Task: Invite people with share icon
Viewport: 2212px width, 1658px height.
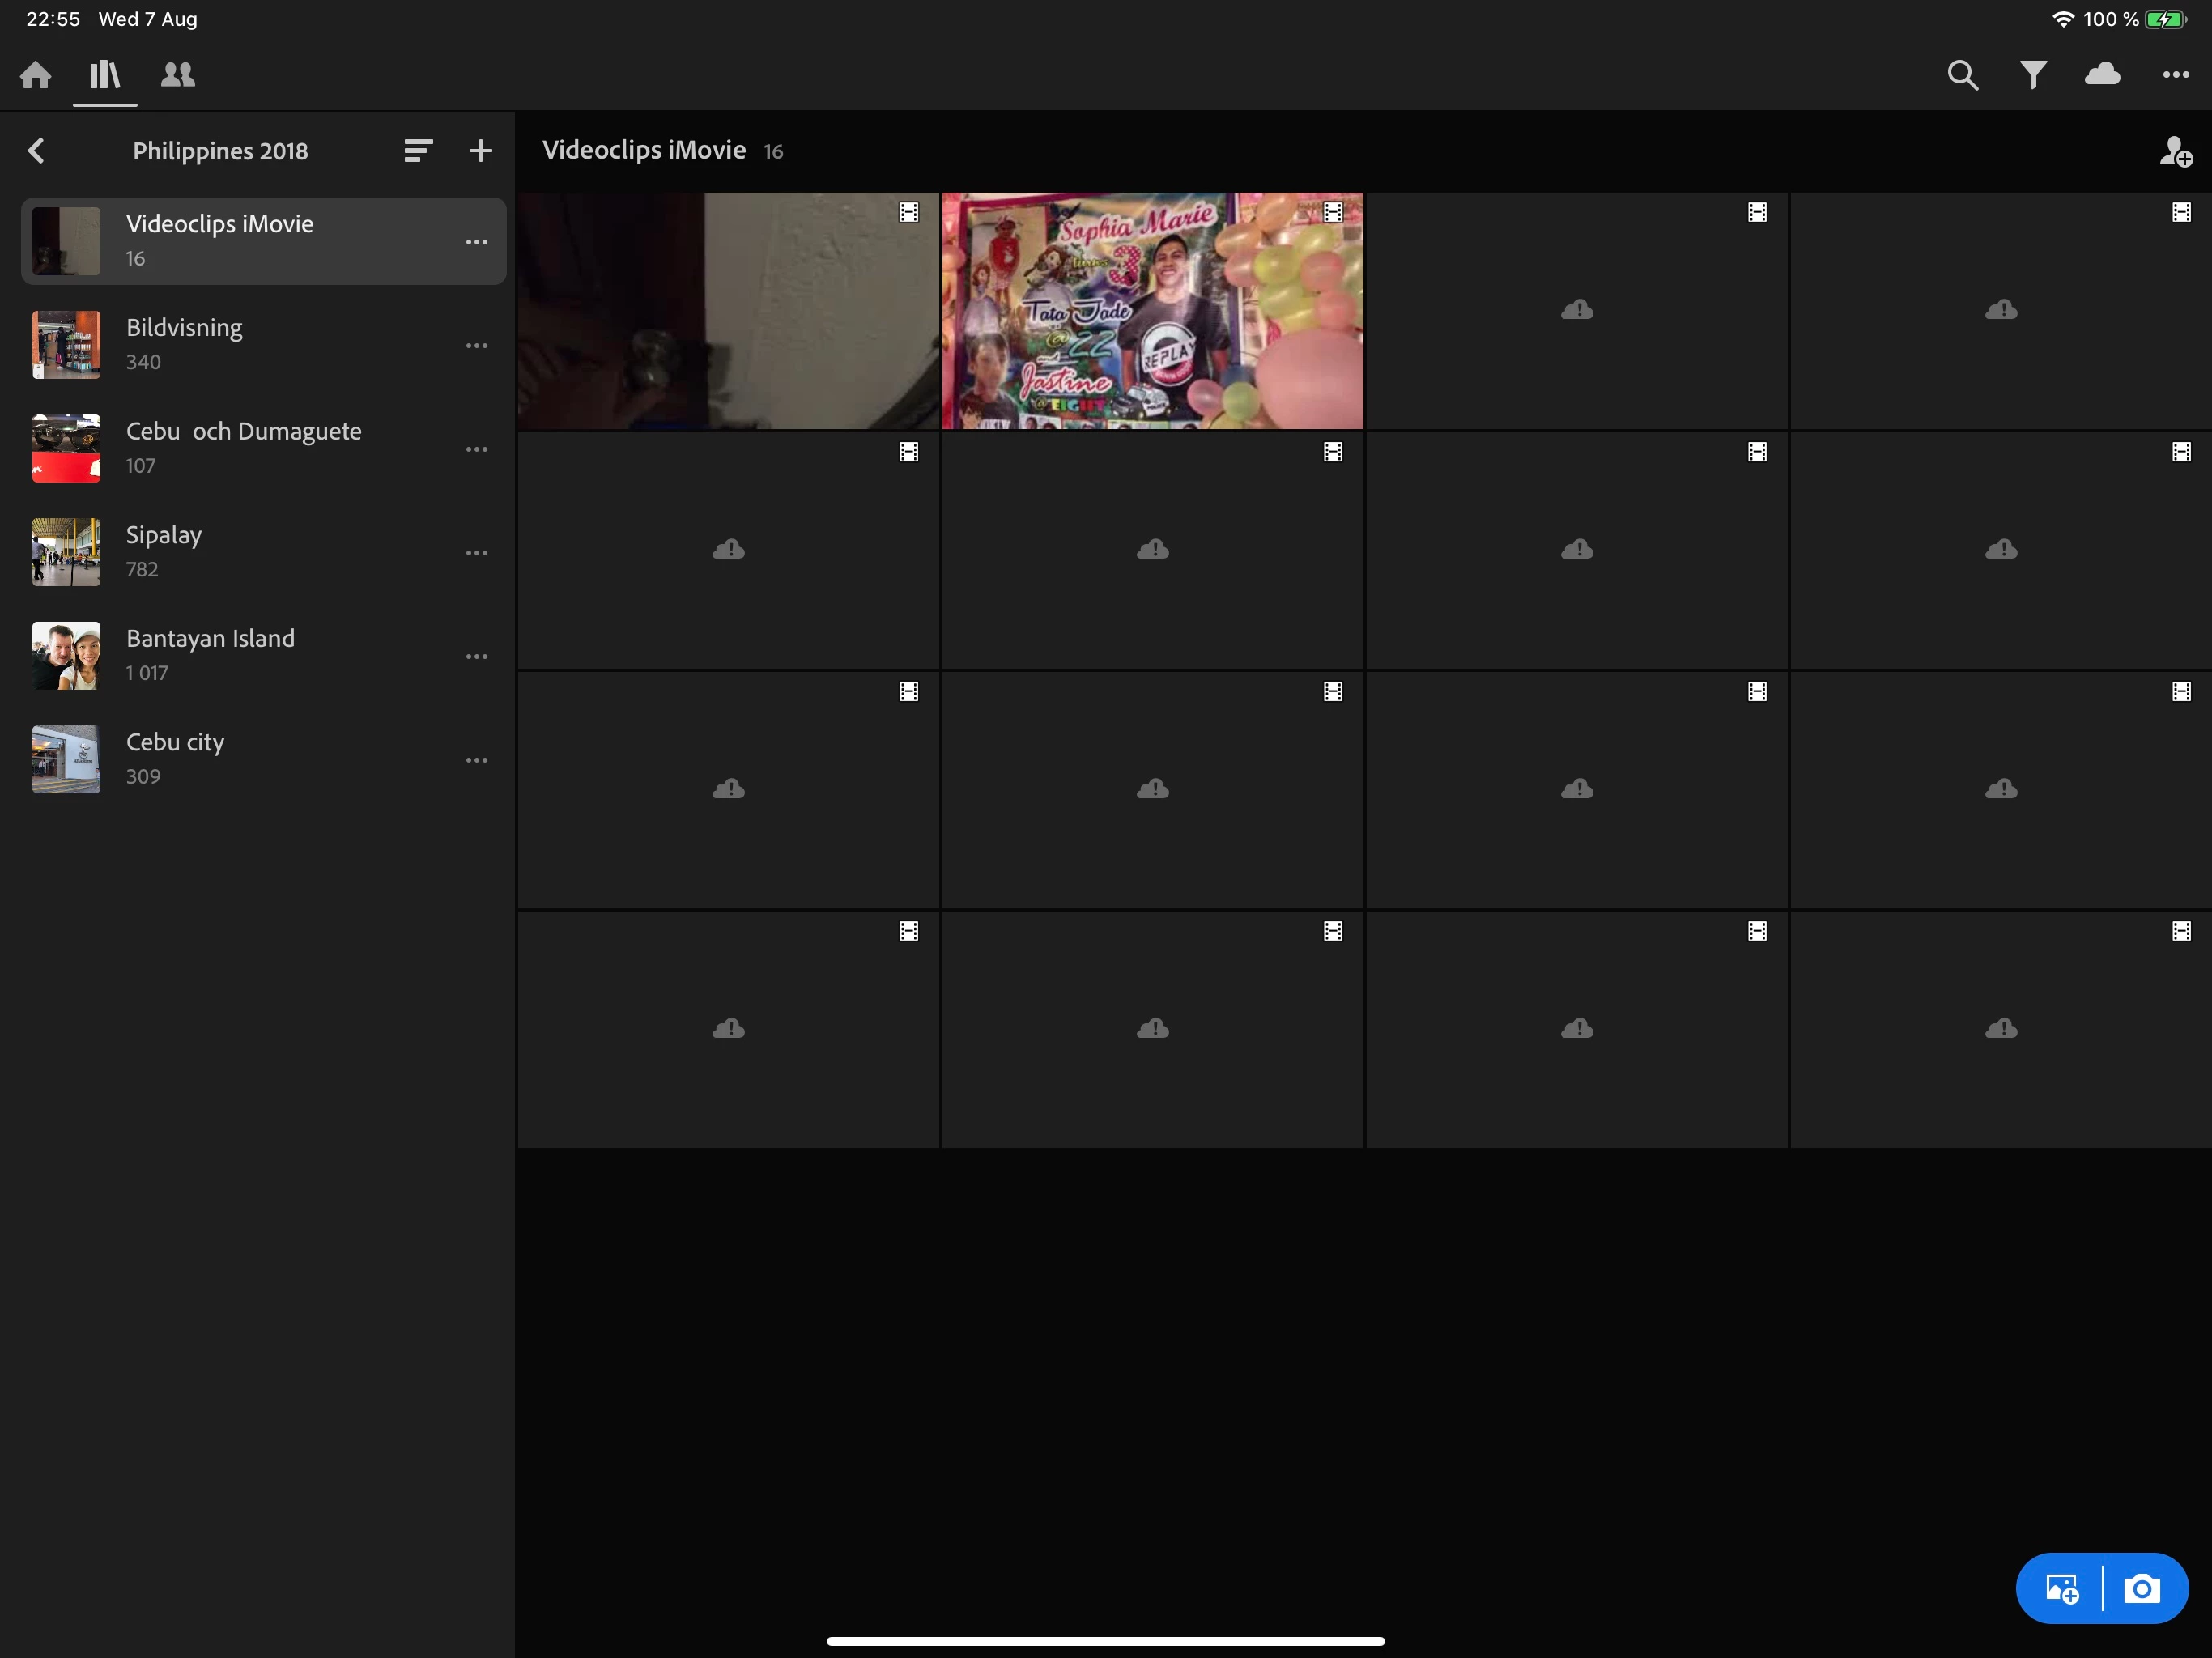Action: tap(2175, 152)
